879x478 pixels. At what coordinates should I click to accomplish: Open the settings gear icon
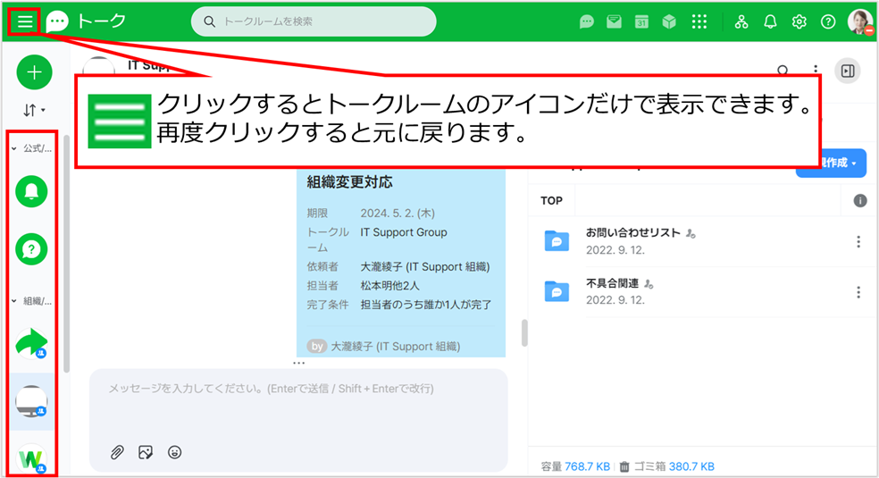(x=799, y=21)
